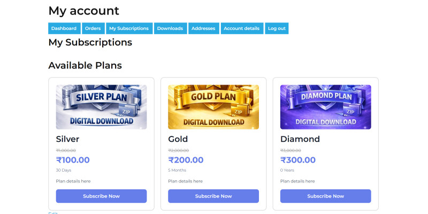The height and width of the screenshot is (214, 428).
Task: Click the Gold Plan banner image
Action: click(213, 107)
